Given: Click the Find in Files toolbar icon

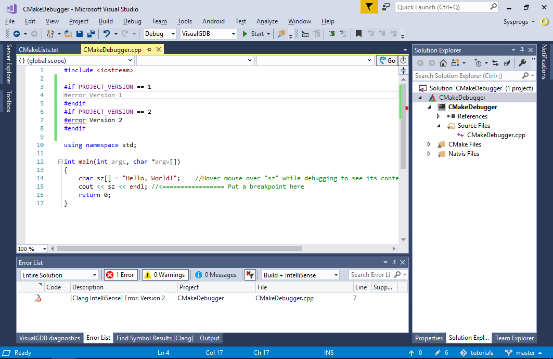Looking at the screenshot, I should [281, 34].
